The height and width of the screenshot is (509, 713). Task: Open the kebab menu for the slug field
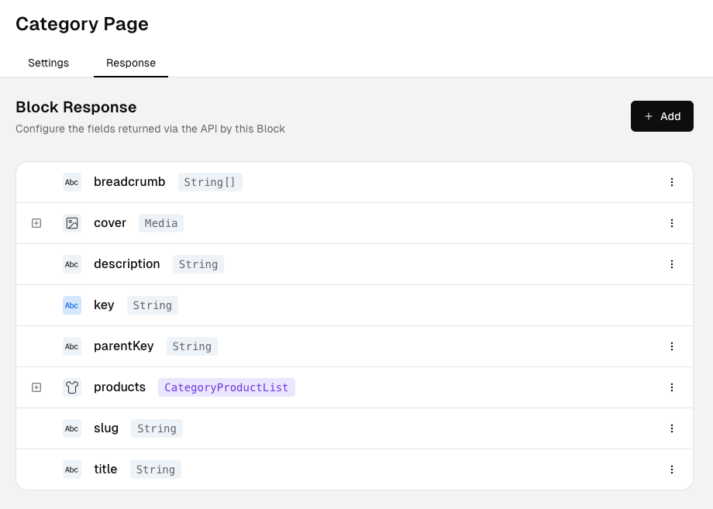click(672, 428)
